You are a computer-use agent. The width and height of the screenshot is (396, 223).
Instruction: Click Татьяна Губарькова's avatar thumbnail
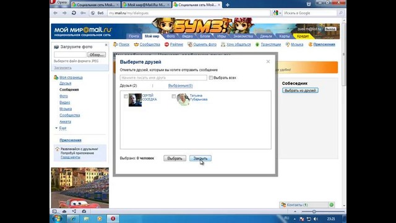tap(183, 99)
